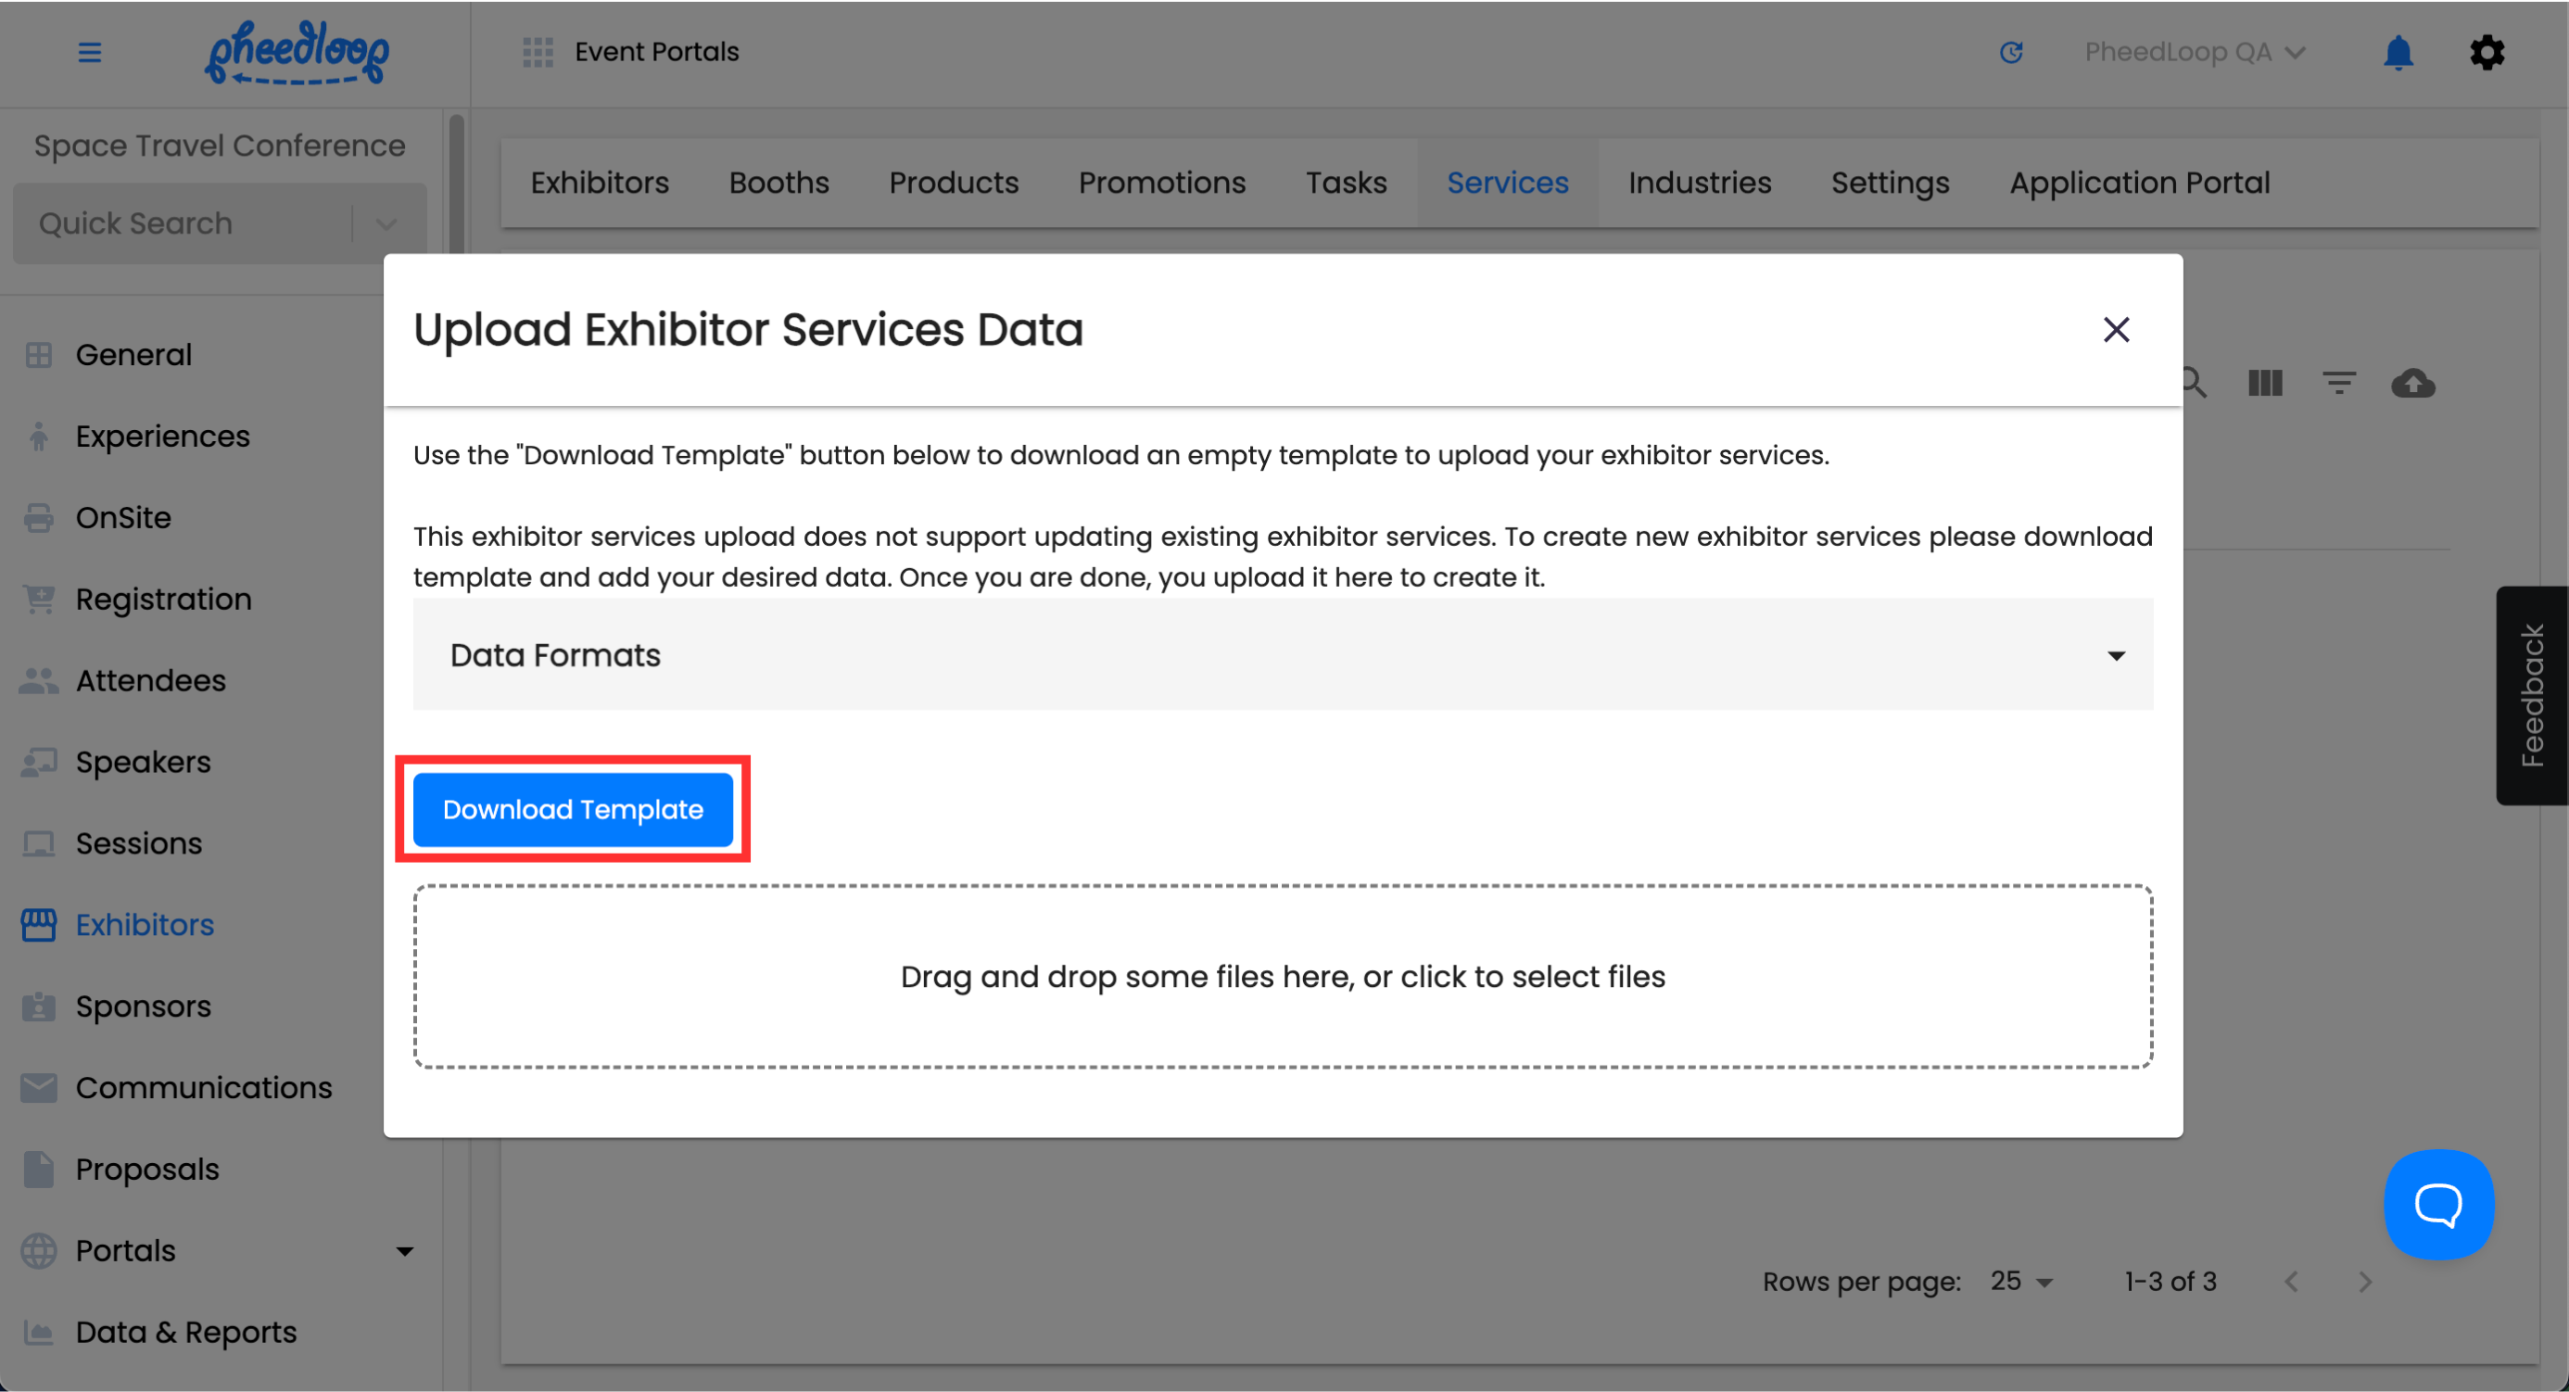Click the cloud upload icon
Viewport: 2569px width, 1392px height.
click(x=2412, y=383)
